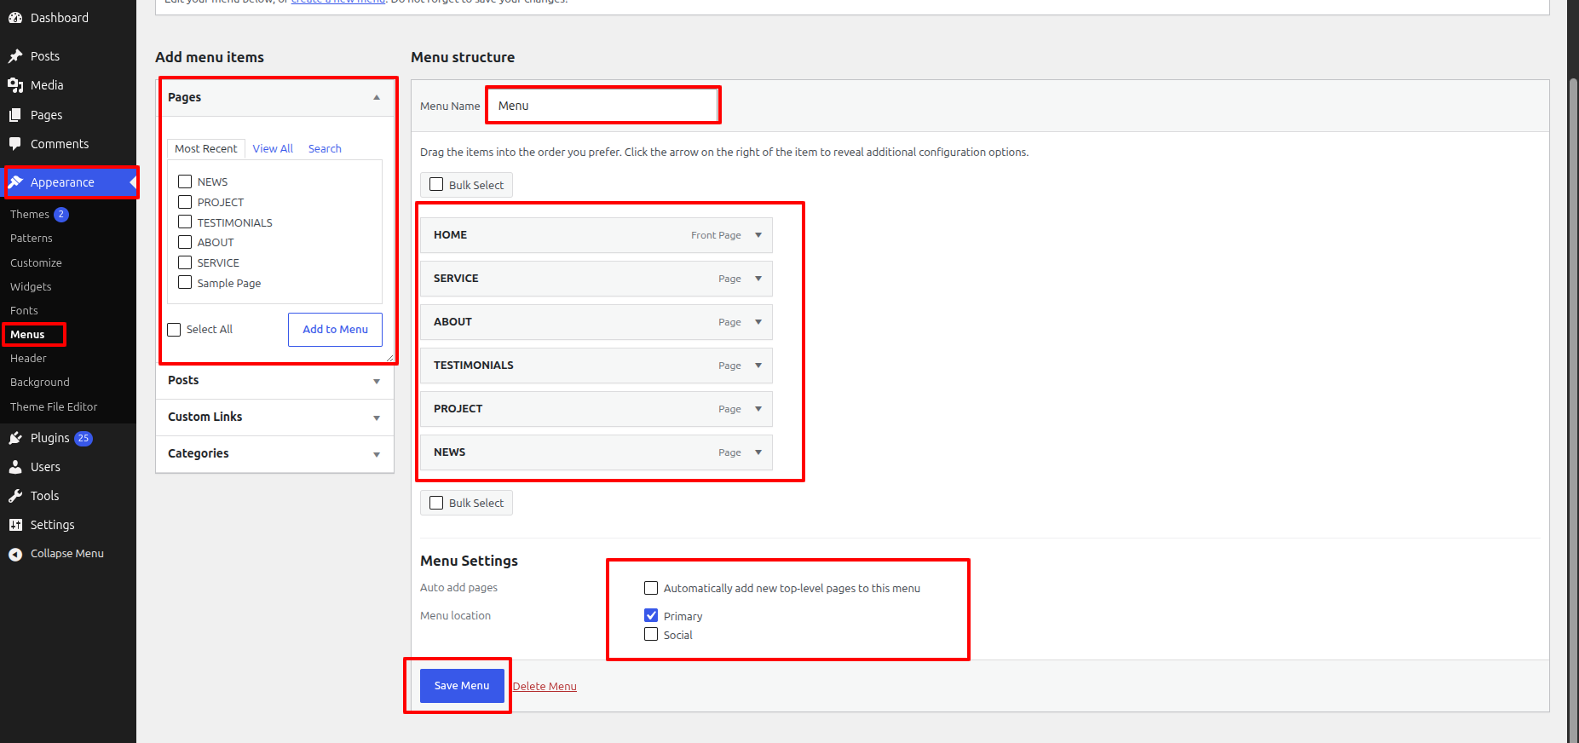Open the Patterns submenu item
This screenshot has width=1579, height=743.
pos(32,239)
